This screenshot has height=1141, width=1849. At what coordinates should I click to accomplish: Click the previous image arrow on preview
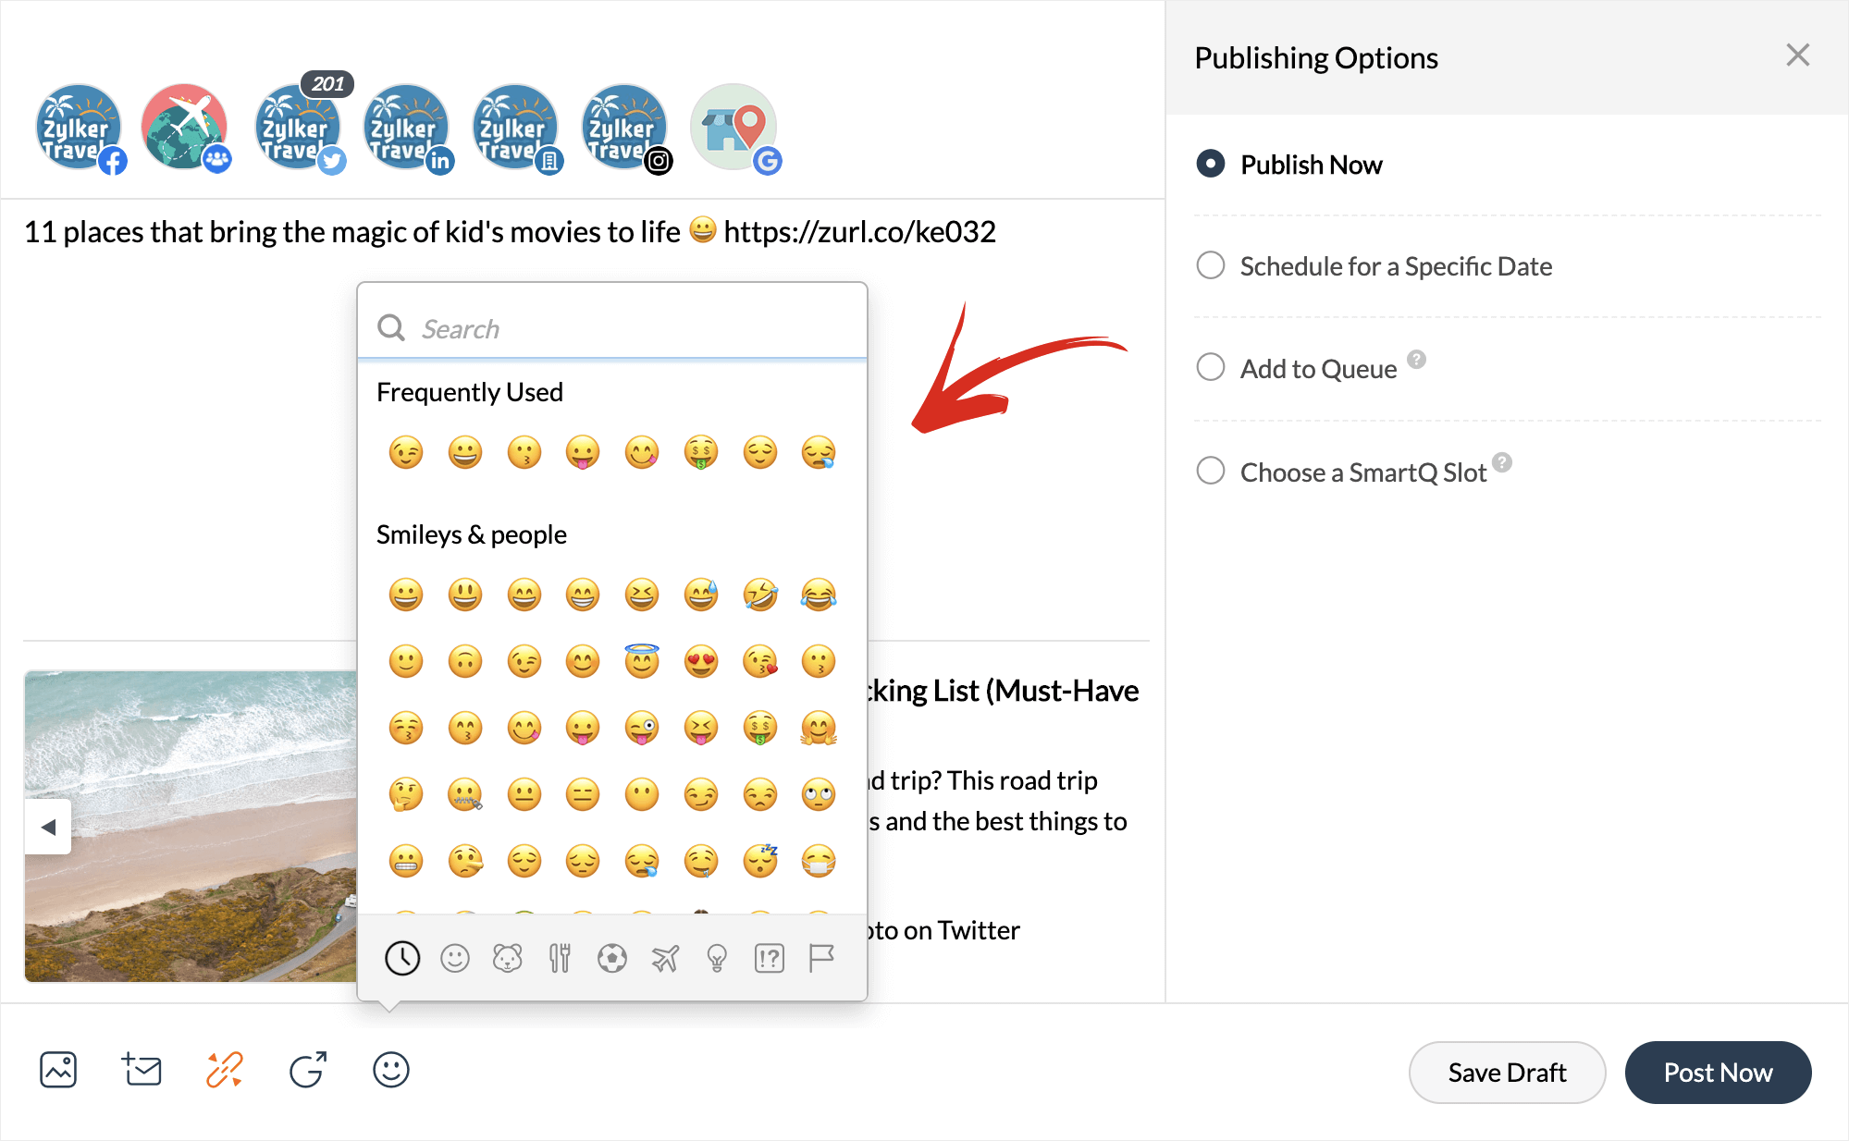pos(48,827)
